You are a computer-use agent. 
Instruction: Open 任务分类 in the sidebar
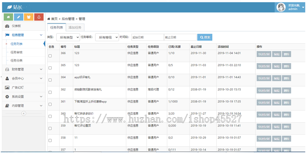[x=17, y=61]
